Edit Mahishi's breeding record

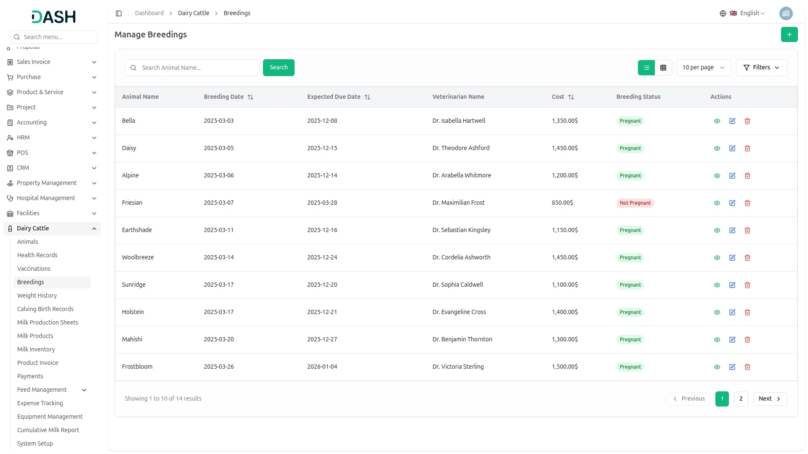[732, 340]
